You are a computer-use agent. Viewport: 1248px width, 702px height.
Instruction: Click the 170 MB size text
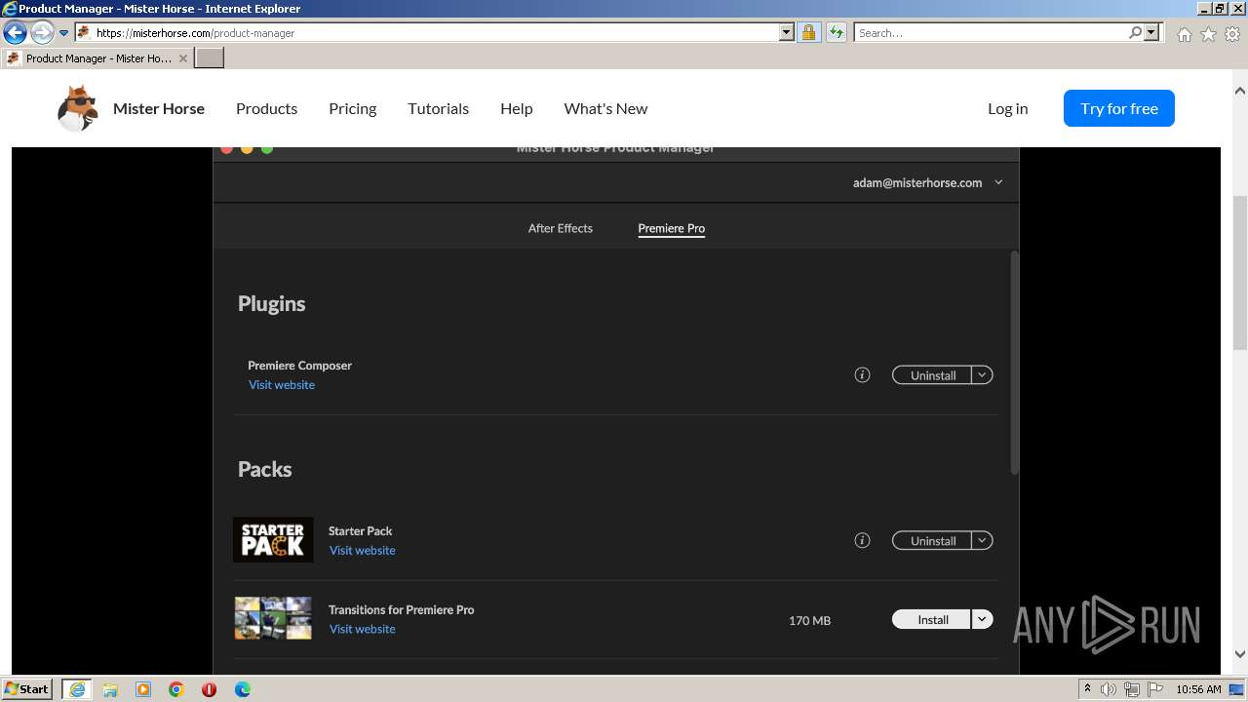tap(809, 620)
